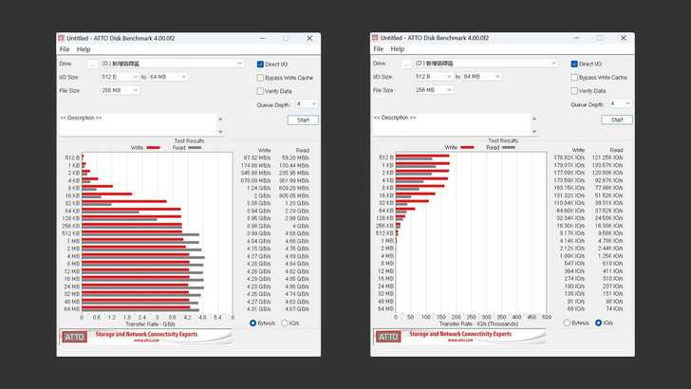Click the 64 MB row label in left chart

click(72, 309)
